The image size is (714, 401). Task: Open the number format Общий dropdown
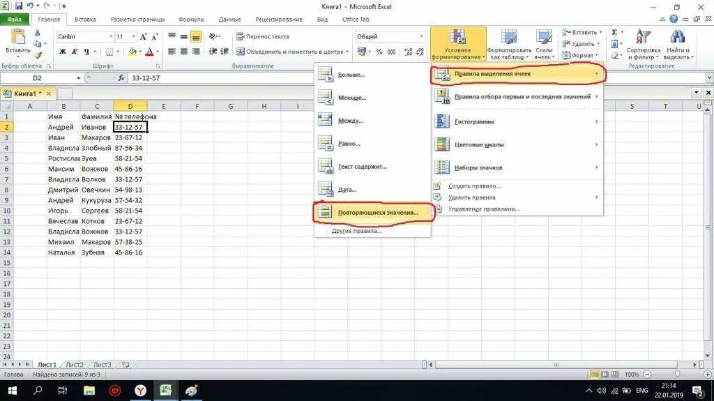pos(420,36)
